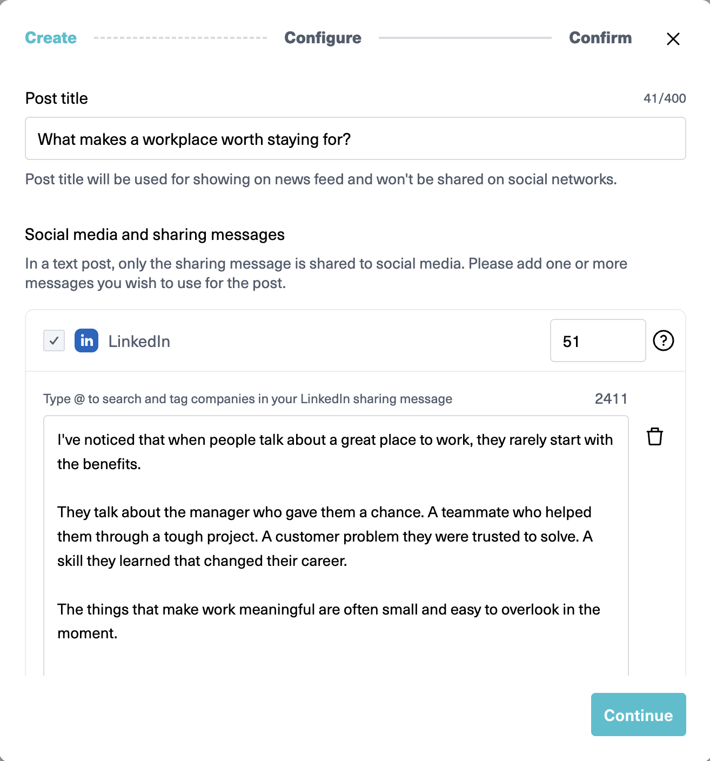Click the 2411 remaining characters counter

[x=611, y=399]
